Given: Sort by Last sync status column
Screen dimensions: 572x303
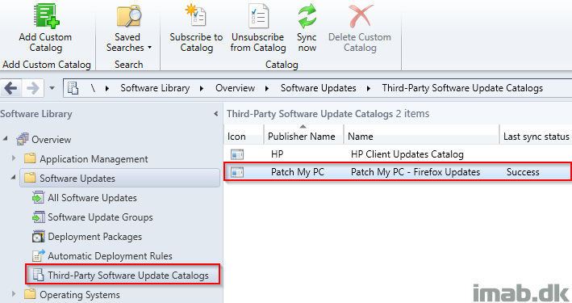Looking at the screenshot, I should tap(537, 137).
